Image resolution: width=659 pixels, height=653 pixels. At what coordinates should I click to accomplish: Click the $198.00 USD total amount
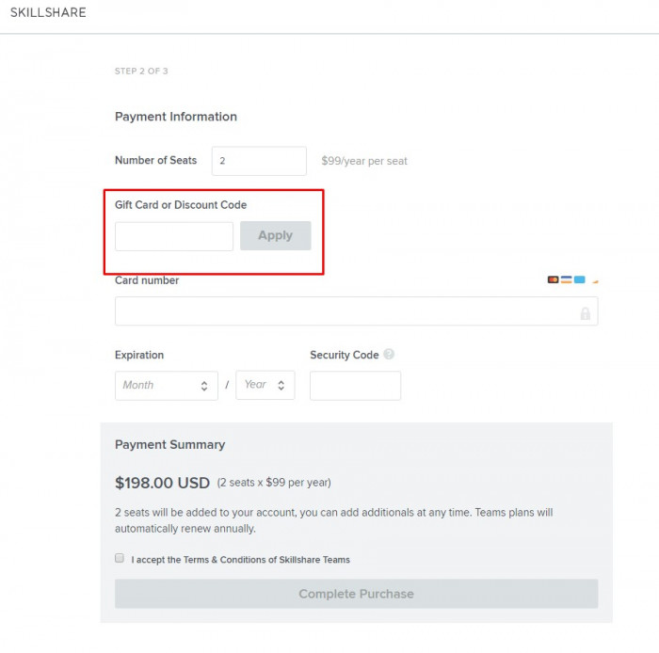click(162, 483)
